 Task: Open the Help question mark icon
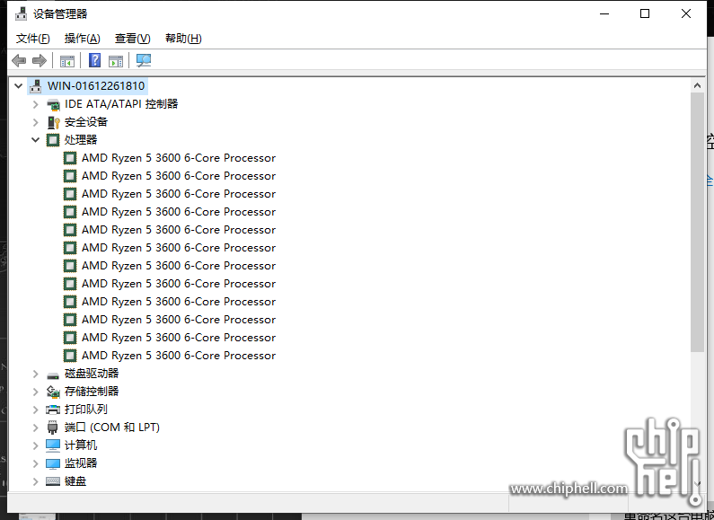94,60
